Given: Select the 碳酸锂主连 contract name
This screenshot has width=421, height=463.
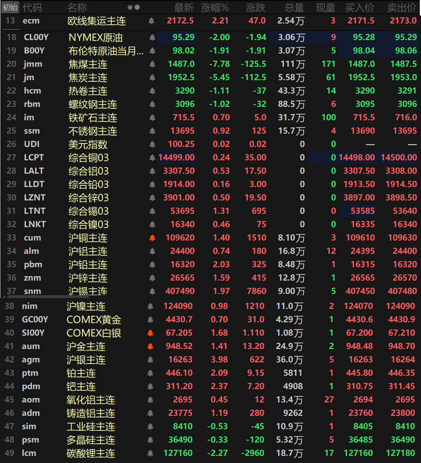Looking at the screenshot, I should coord(91,453).
